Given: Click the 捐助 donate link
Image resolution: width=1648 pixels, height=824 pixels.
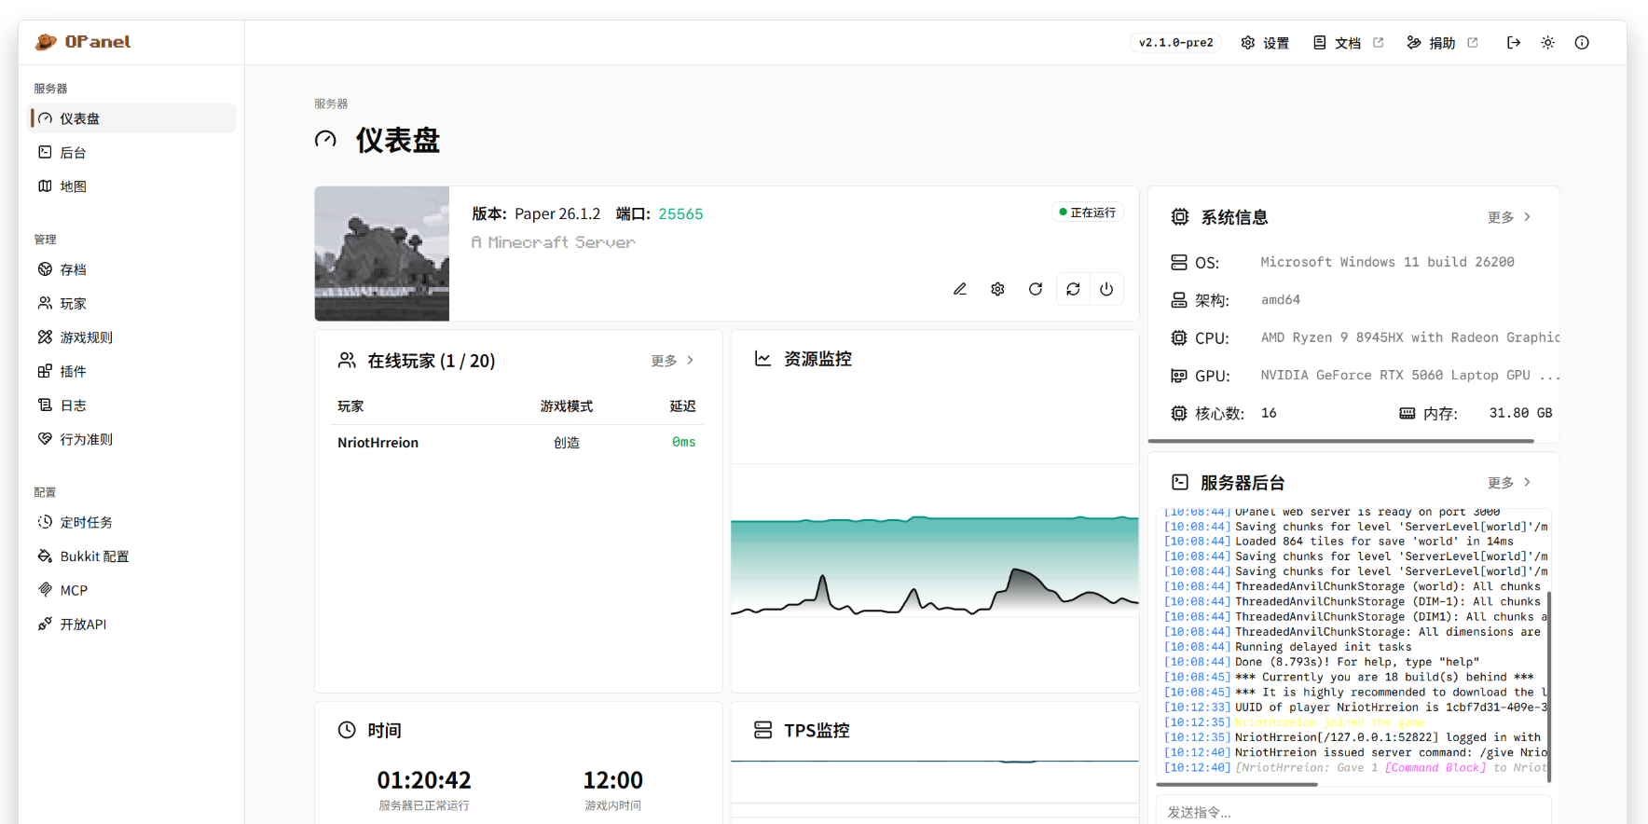Looking at the screenshot, I should (x=1442, y=43).
